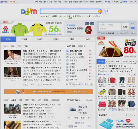Open the 게임 gamepad icon link
Screen dimensions: 138x129
point(107,2)
